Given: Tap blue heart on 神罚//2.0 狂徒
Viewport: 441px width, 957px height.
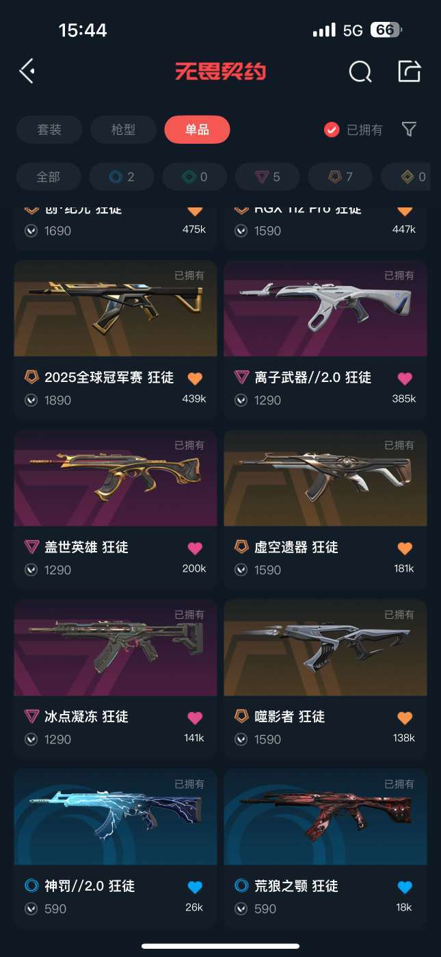Looking at the screenshot, I should click(x=195, y=887).
